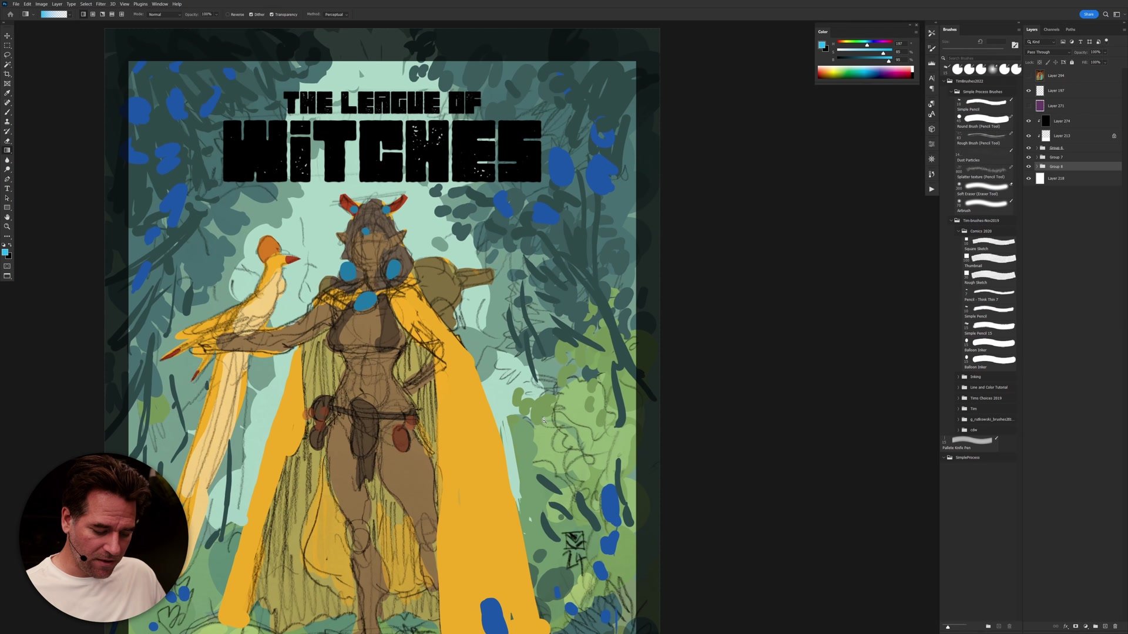Click the blue Share button
This screenshot has width=1128, height=634.
click(x=1089, y=14)
